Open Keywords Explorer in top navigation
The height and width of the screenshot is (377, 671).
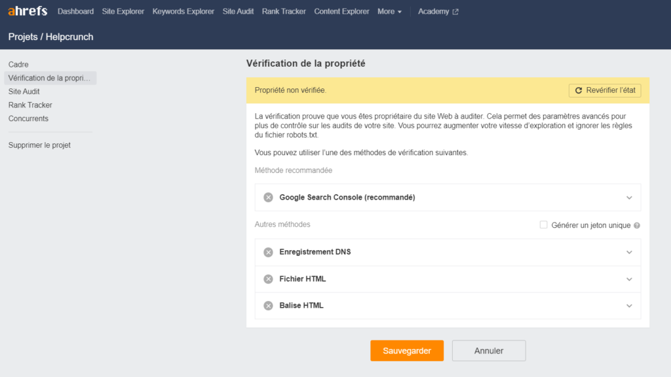pos(183,12)
